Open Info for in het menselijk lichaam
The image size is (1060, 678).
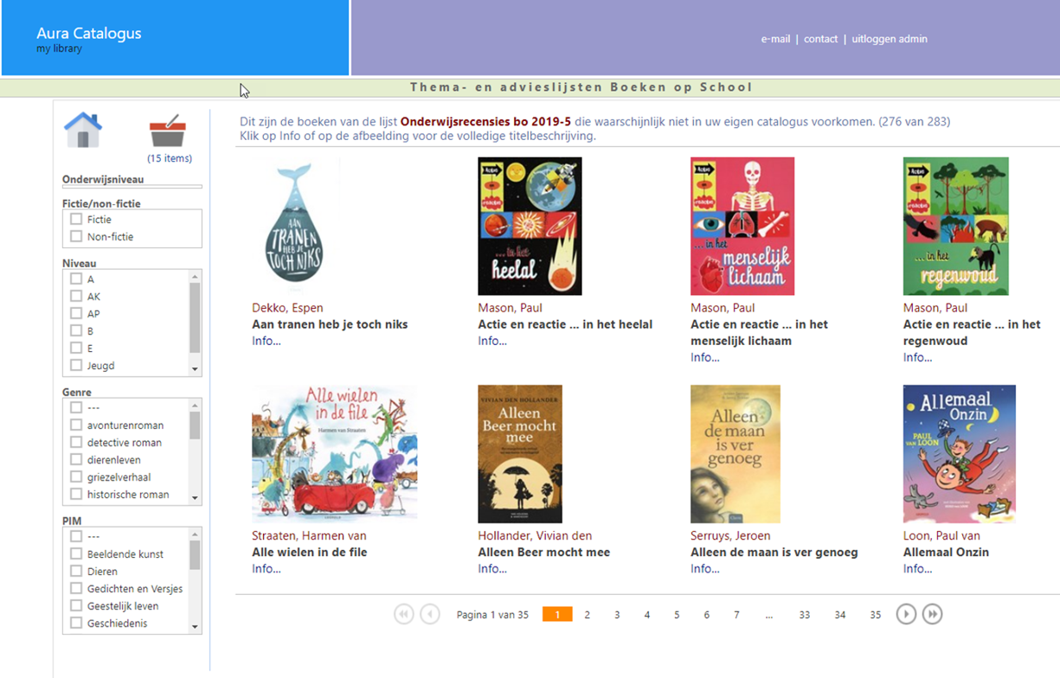pos(705,357)
